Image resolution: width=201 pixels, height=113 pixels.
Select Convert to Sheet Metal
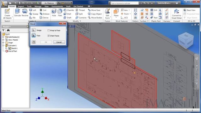click(x=177, y=14)
